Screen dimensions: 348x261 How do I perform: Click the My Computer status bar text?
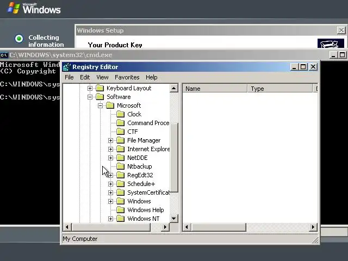click(x=80, y=239)
